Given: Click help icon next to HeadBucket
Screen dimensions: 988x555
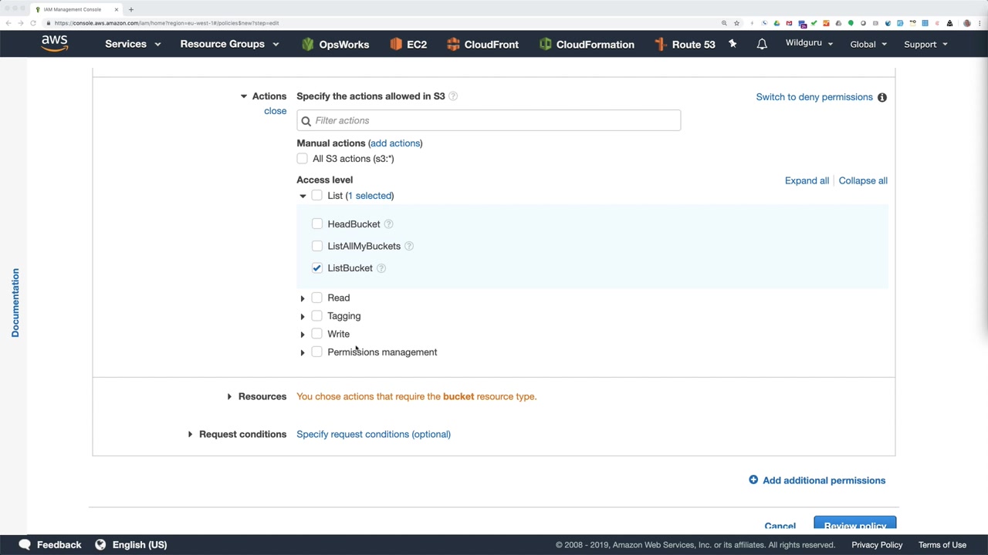Looking at the screenshot, I should 389,224.
